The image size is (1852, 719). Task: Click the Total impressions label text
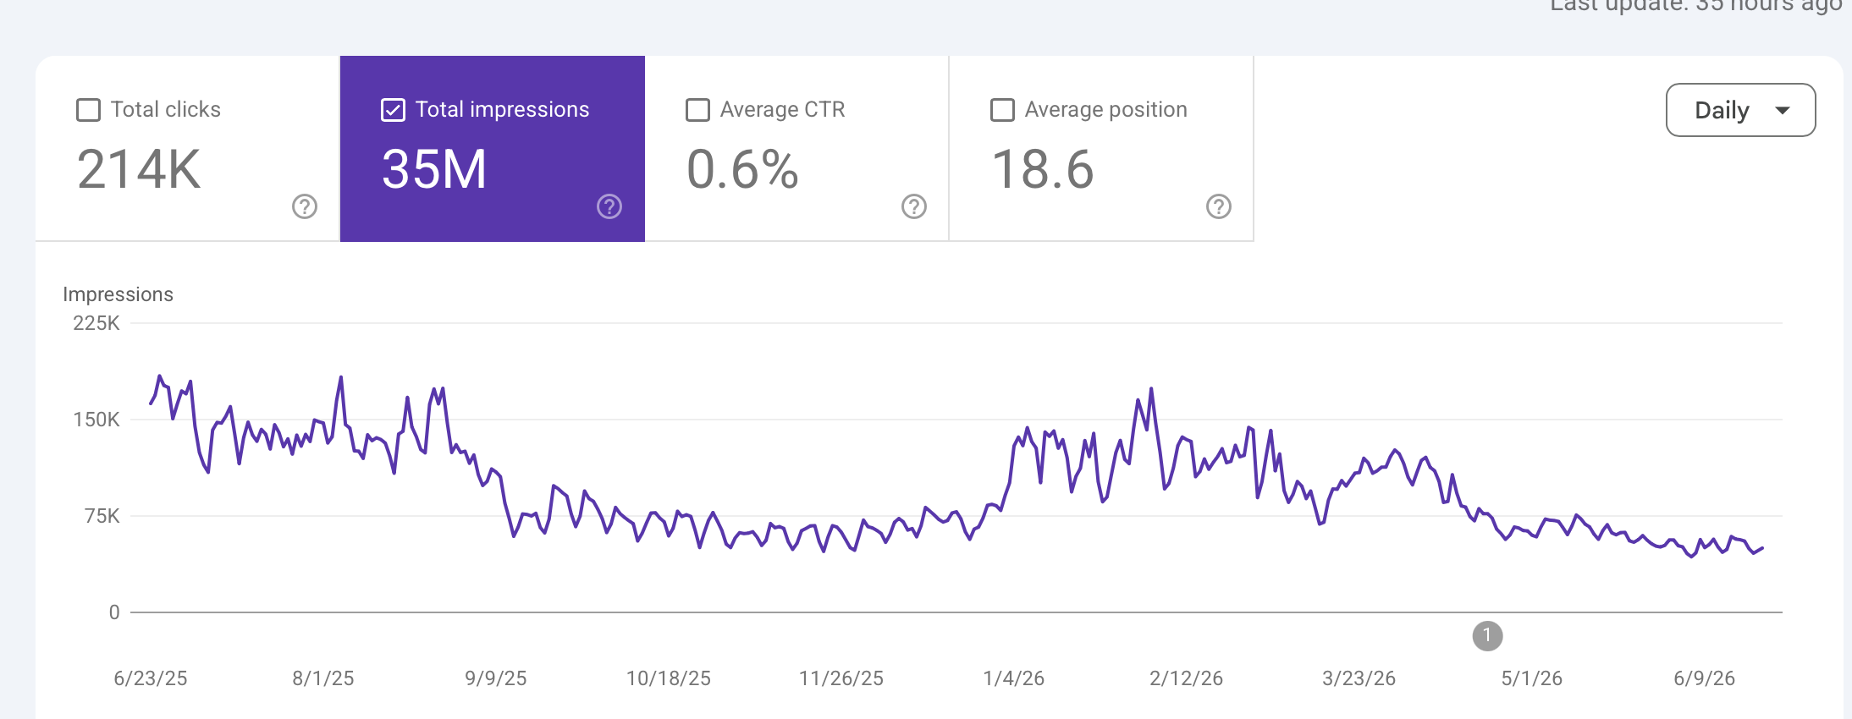pos(503,110)
